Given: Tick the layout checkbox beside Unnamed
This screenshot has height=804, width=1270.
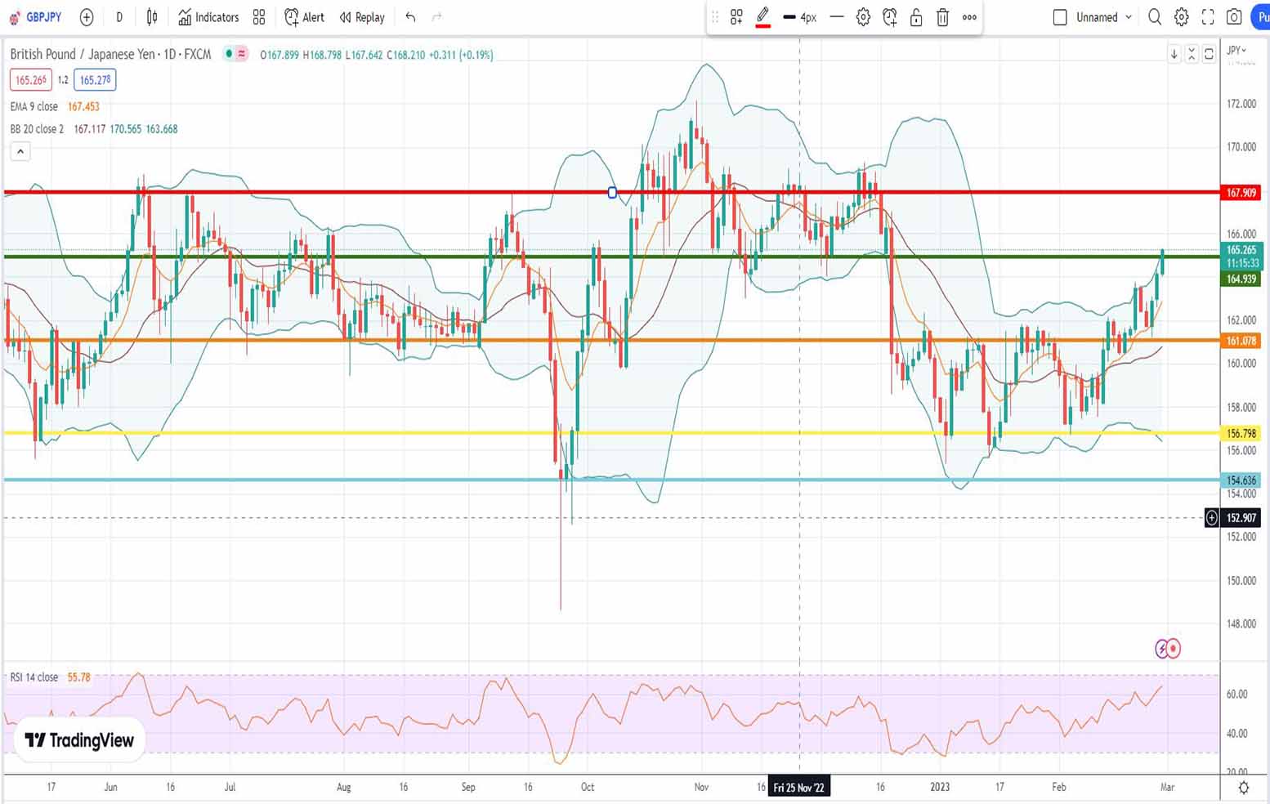Looking at the screenshot, I should [1060, 17].
